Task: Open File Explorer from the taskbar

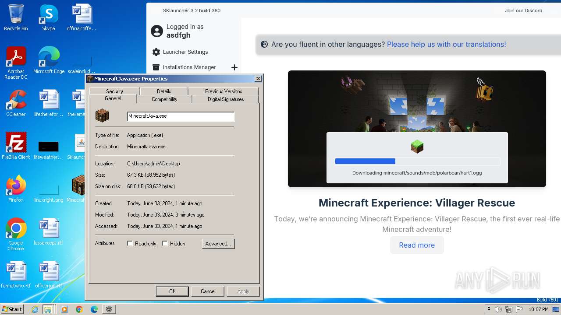Action: click(x=47, y=309)
